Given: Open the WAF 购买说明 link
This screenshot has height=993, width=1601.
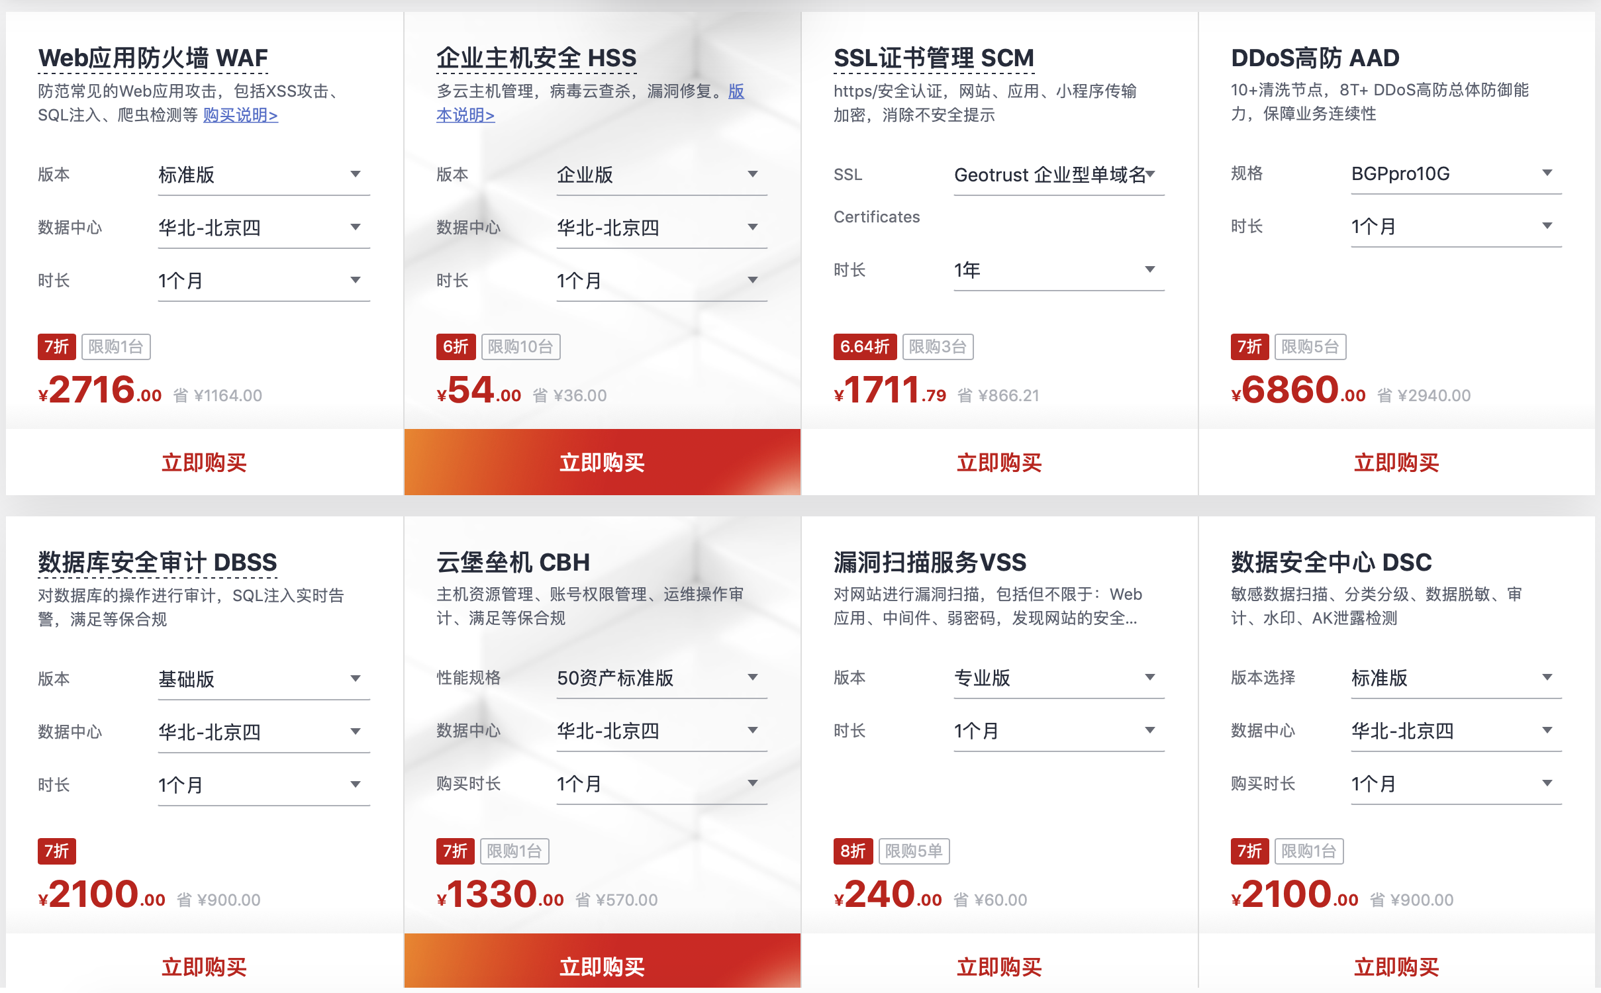Looking at the screenshot, I should click(240, 115).
